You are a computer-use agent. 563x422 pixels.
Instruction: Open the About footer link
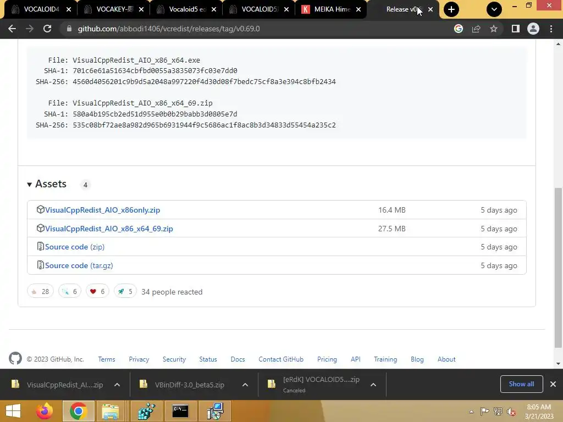pos(446,359)
